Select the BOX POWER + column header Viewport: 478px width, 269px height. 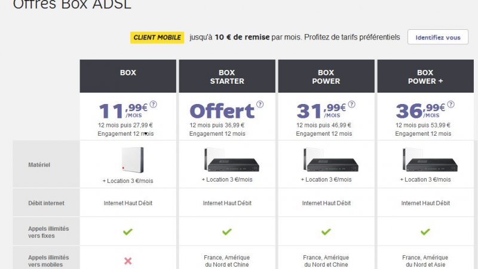pyautogui.click(x=425, y=77)
